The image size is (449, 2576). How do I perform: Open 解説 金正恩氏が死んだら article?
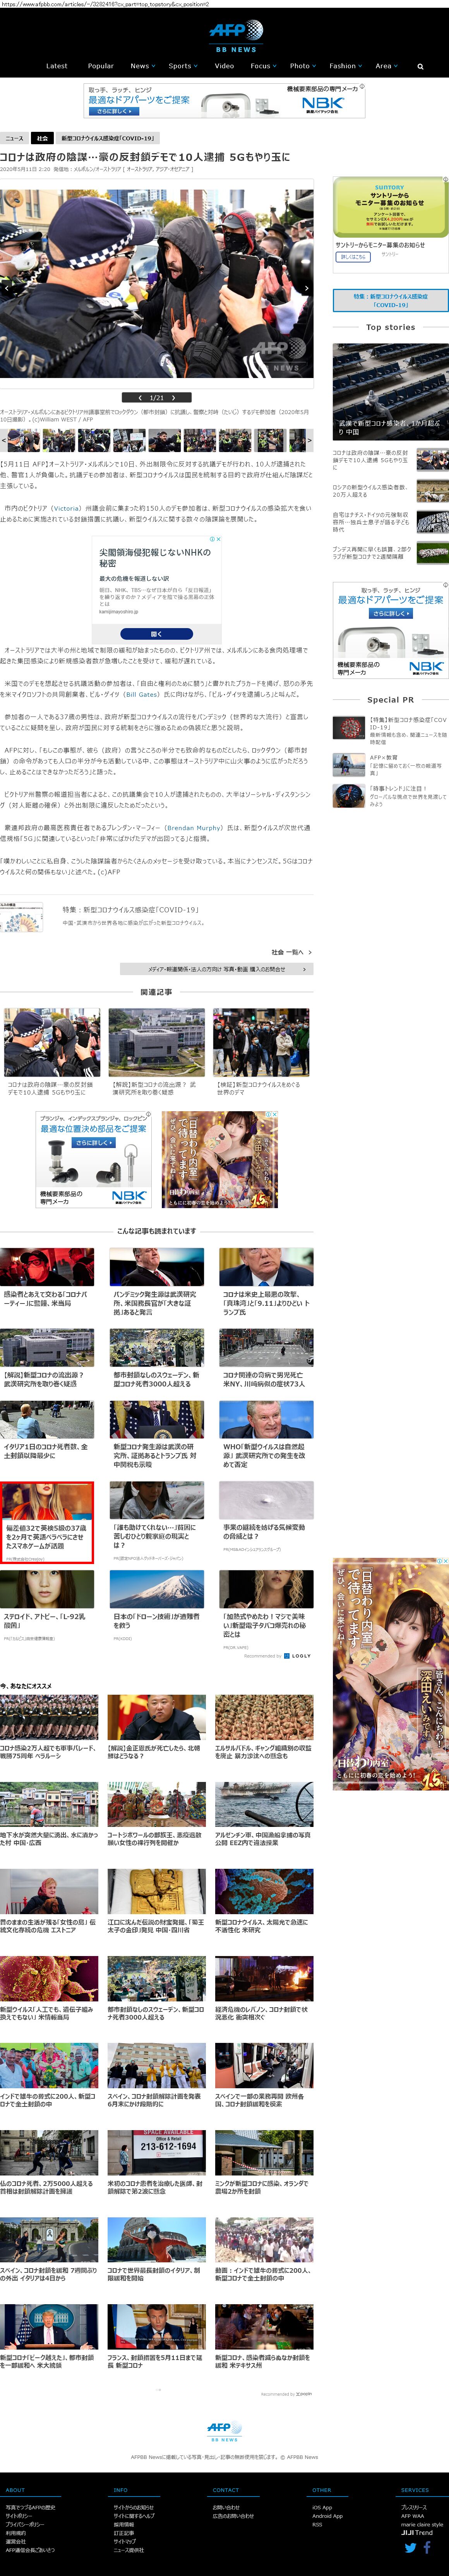pos(157,1726)
